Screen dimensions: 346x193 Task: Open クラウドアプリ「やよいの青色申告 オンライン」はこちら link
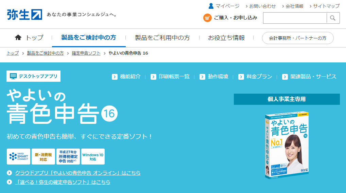78,173
